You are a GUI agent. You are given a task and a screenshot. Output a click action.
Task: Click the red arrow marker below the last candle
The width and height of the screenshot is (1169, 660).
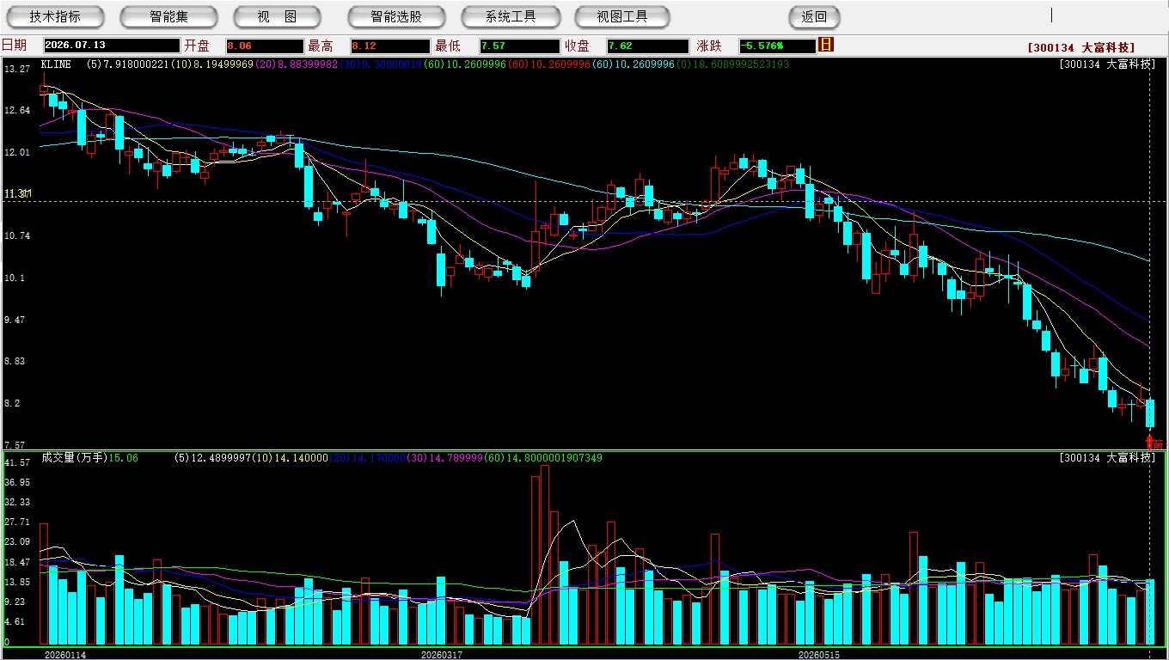pos(1150,442)
